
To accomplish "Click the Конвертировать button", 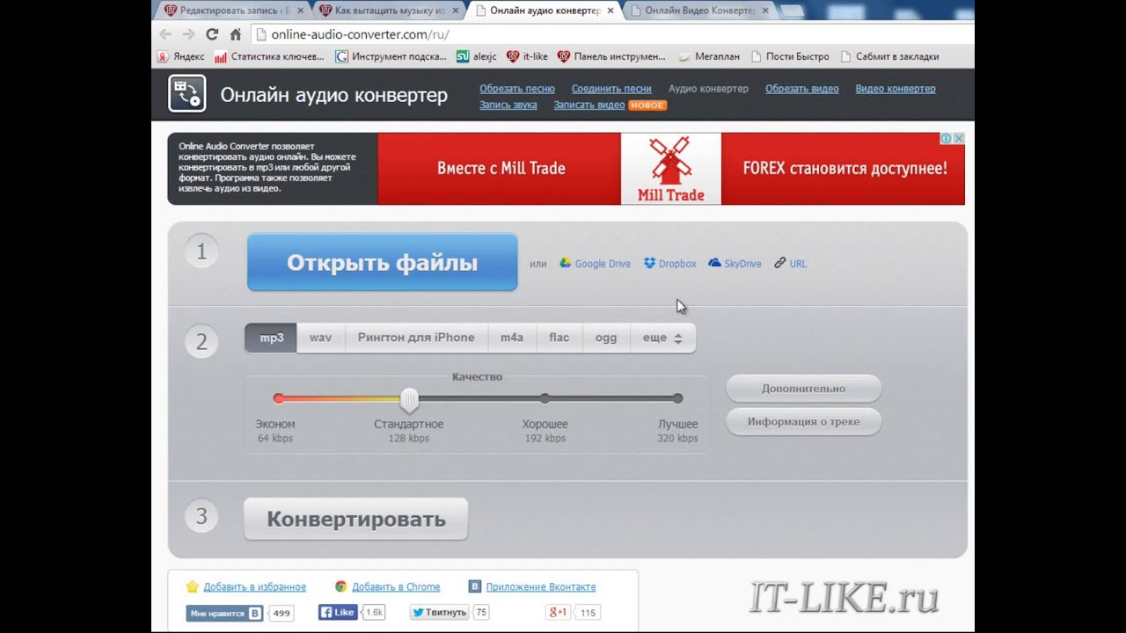I will 356,520.
